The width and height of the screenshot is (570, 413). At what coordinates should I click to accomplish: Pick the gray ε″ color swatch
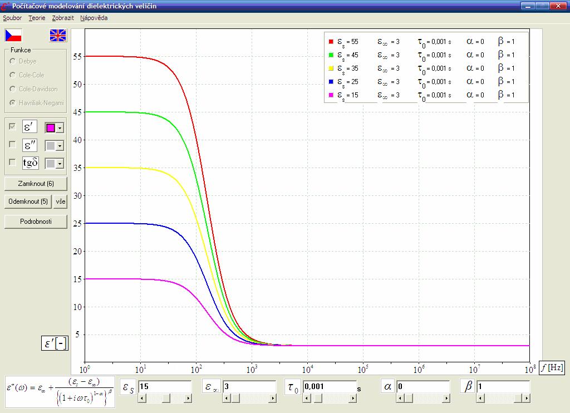tap(51, 146)
